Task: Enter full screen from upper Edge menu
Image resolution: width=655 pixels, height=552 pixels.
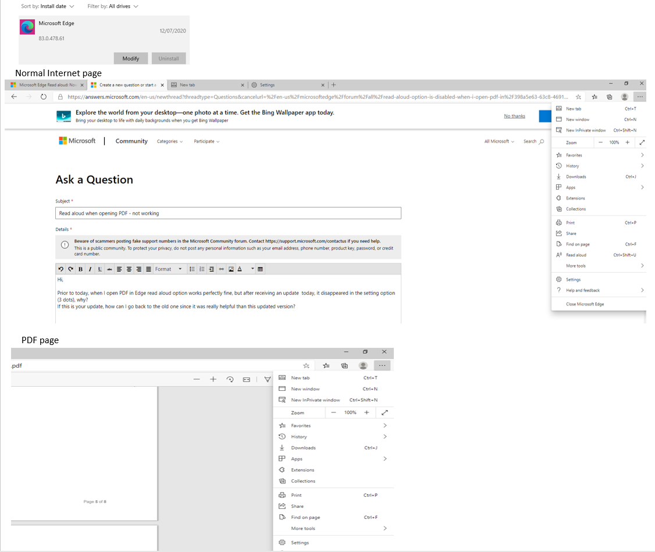Action: click(x=642, y=143)
